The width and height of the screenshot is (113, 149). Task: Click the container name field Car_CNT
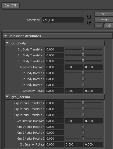(x=63, y=20)
